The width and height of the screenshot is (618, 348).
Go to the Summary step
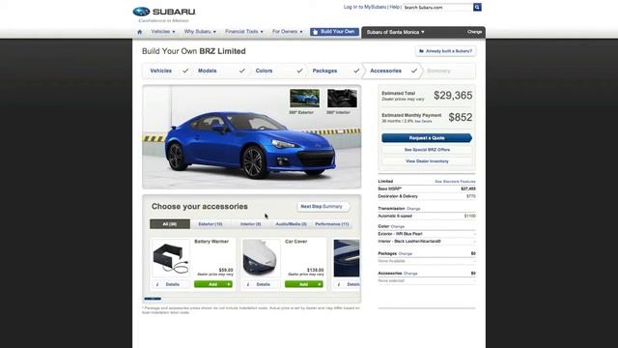[438, 71]
